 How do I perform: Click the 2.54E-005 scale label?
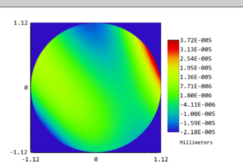click(196, 59)
